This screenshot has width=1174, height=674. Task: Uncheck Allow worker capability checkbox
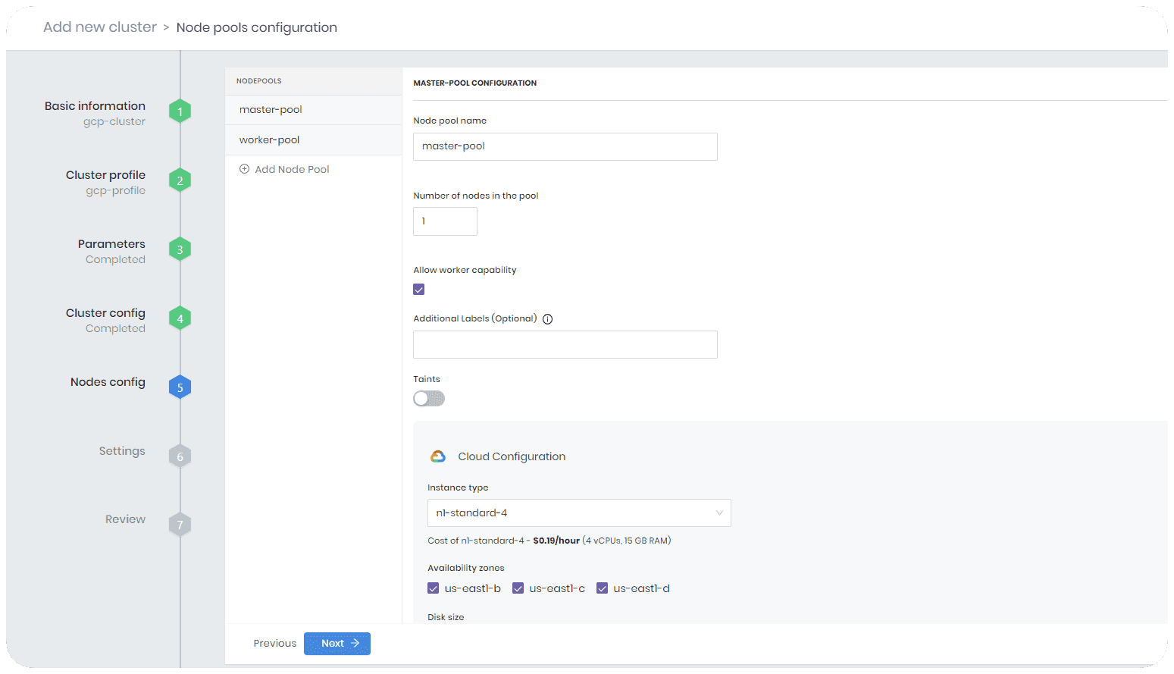419,290
